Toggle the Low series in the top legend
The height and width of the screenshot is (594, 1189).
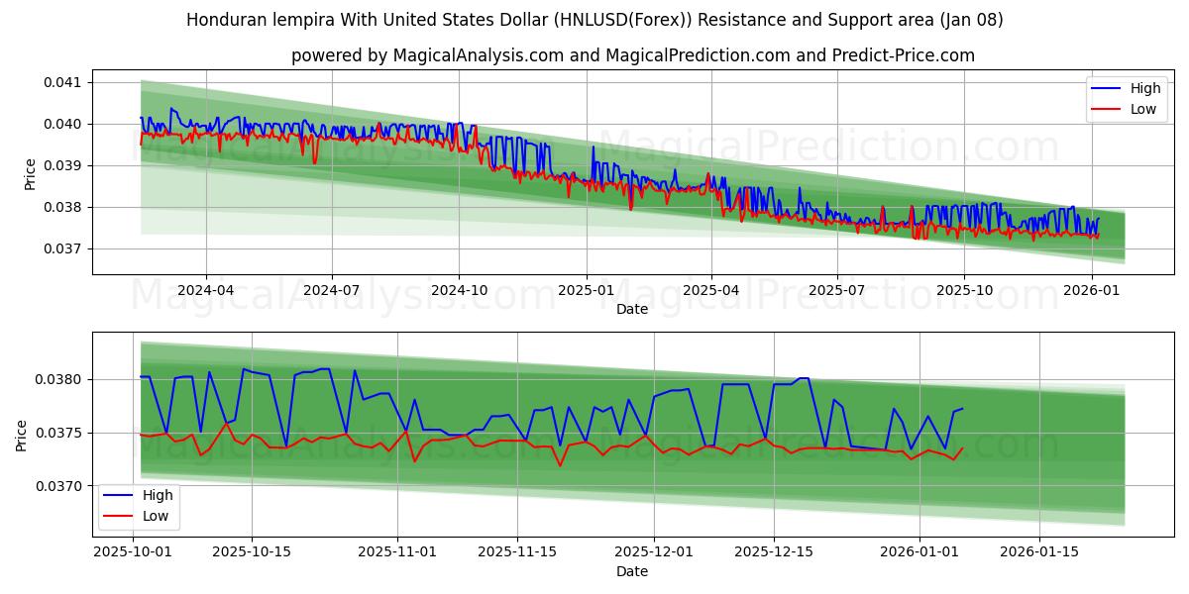(x=1146, y=108)
